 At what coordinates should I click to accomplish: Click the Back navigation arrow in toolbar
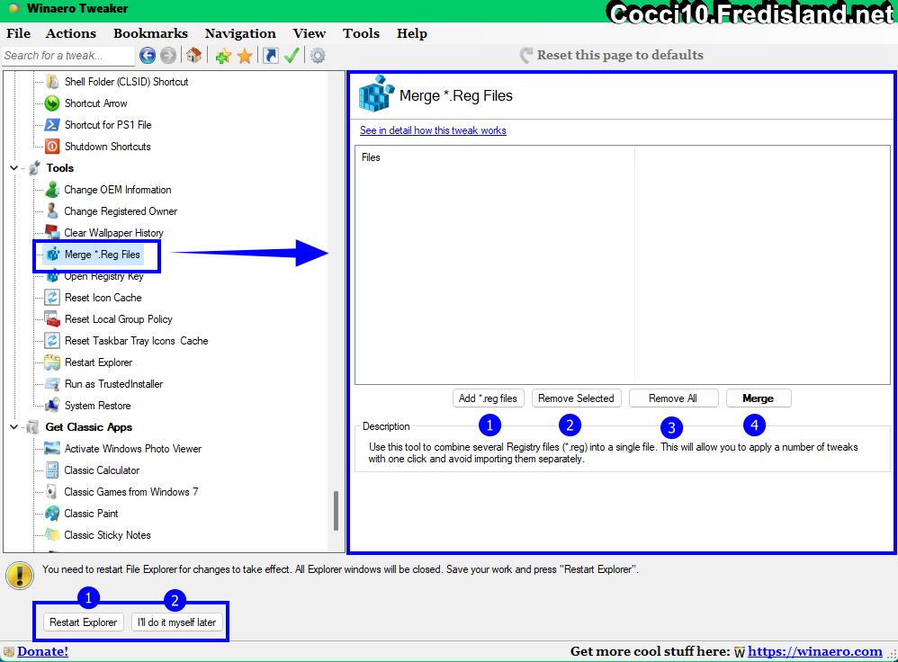[x=148, y=56]
